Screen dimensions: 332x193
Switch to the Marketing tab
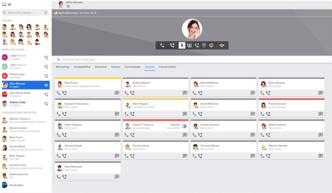(x=62, y=67)
